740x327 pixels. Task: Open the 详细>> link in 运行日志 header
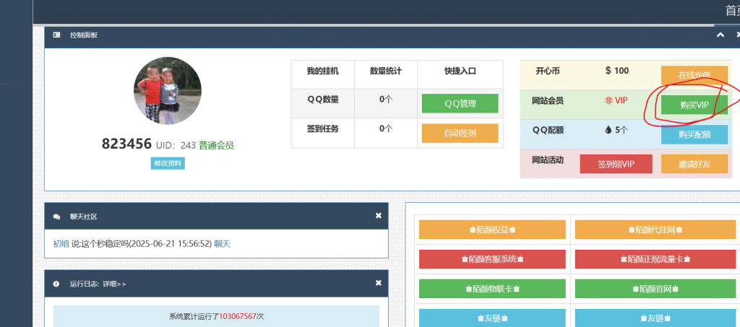[x=114, y=284]
